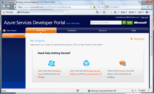
Task: Click the Azure Services Developer Portal title
Action: 34,22
